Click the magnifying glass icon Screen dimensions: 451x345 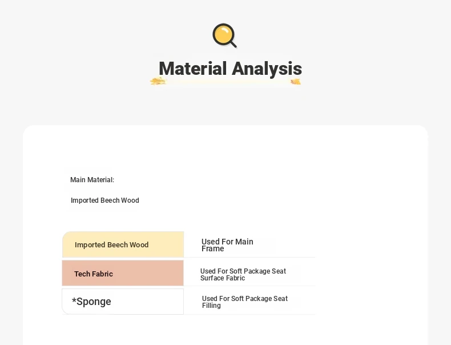[x=224, y=35]
